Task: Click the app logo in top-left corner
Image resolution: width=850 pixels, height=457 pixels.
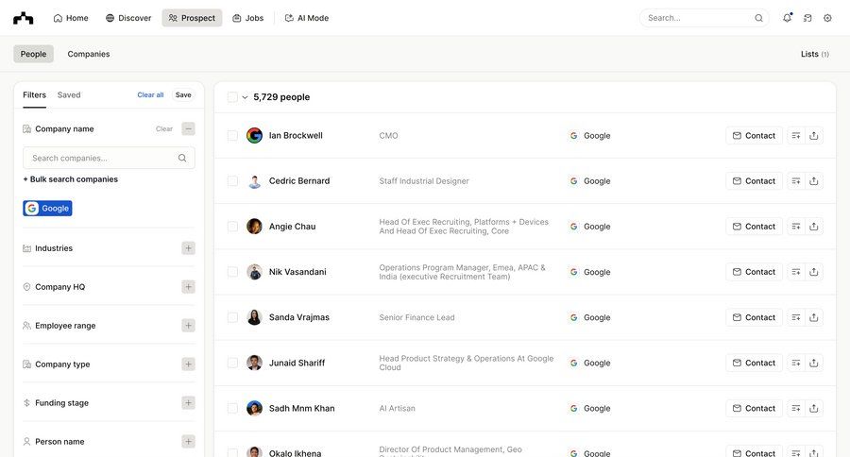Action: tap(24, 19)
